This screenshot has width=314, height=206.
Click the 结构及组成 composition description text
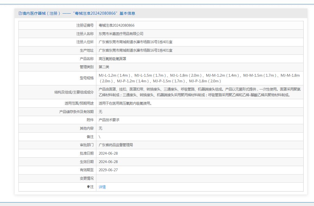pos(200,92)
